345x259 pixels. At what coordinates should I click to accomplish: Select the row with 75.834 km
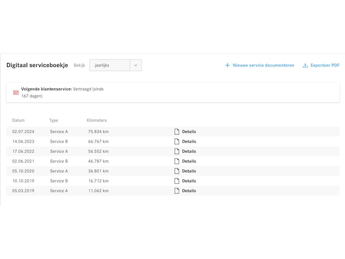click(x=98, y=132)
